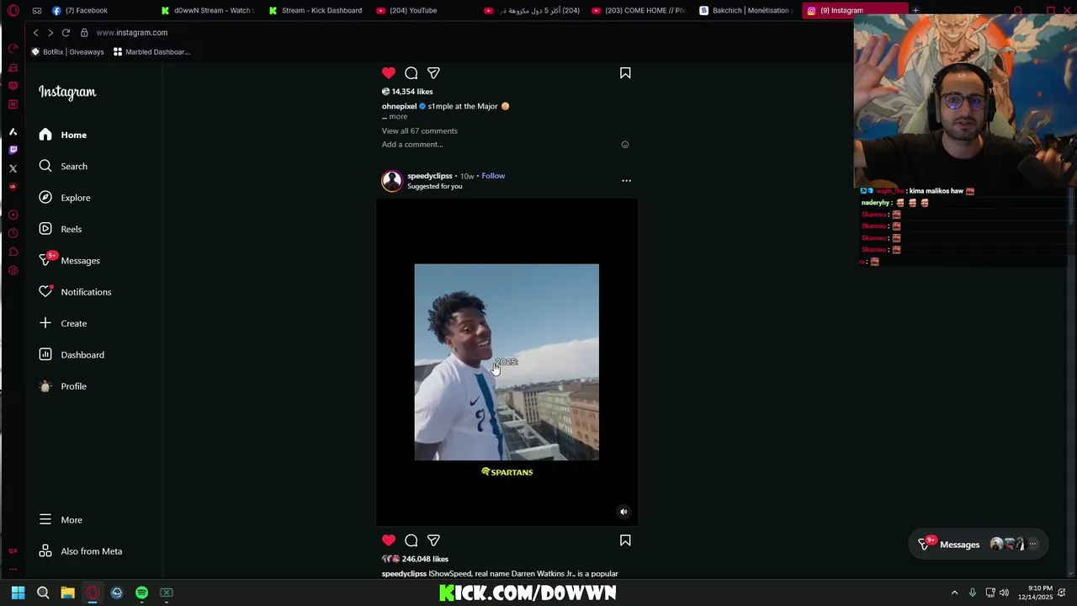View all 67 comments
The height and width of the screenshot is (606, 1077).
420,131
